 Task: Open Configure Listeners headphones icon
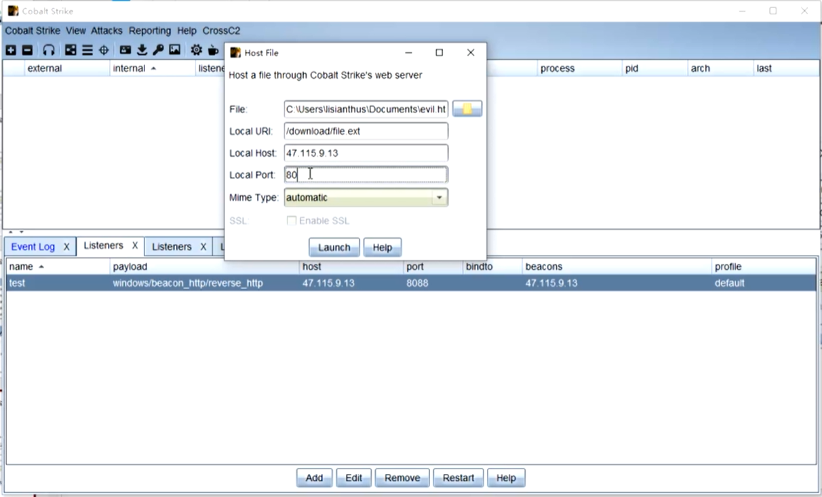(49, 50)
